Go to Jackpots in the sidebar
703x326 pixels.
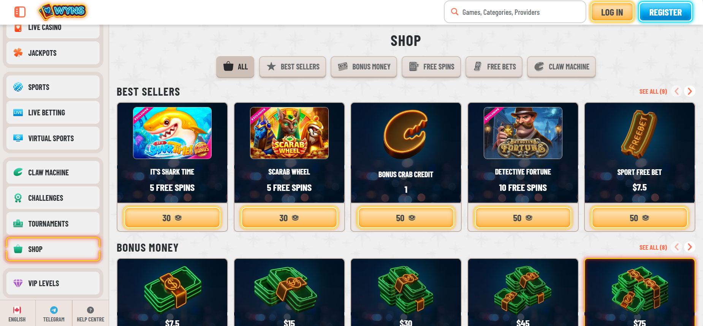click(53, 53)
